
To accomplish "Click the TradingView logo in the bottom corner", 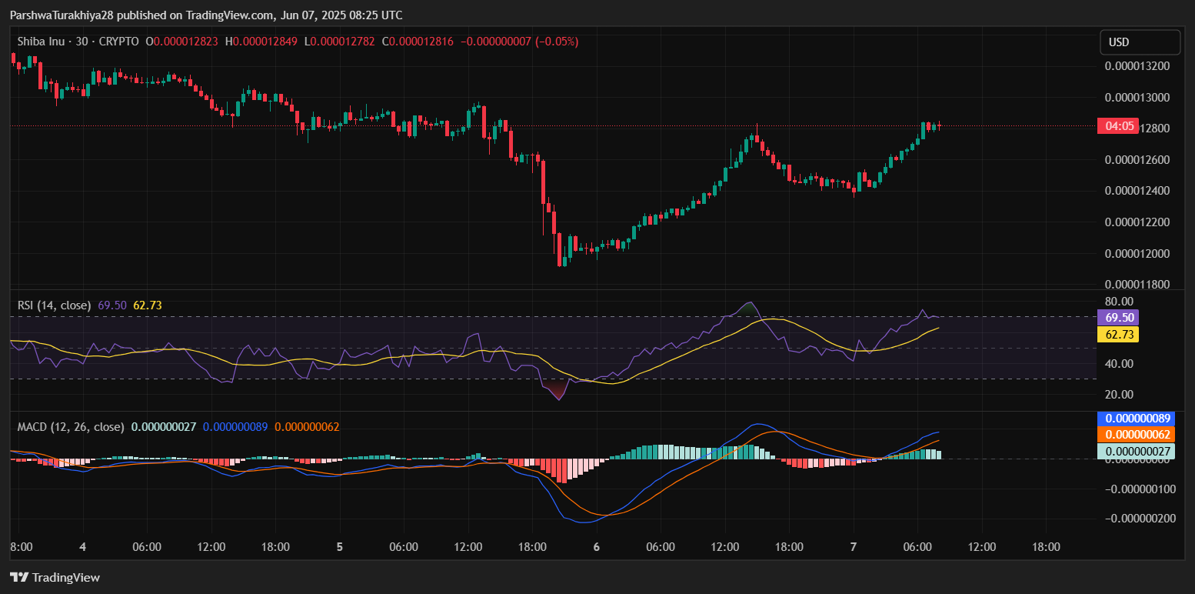I will (x=55, y=577).
